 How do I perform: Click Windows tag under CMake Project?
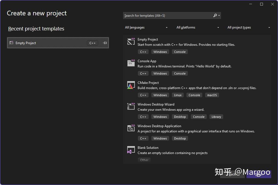160,95
